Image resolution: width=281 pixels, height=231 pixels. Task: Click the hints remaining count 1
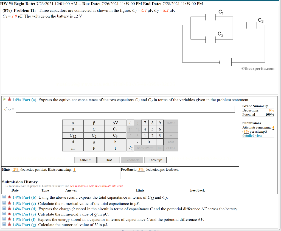74,170
